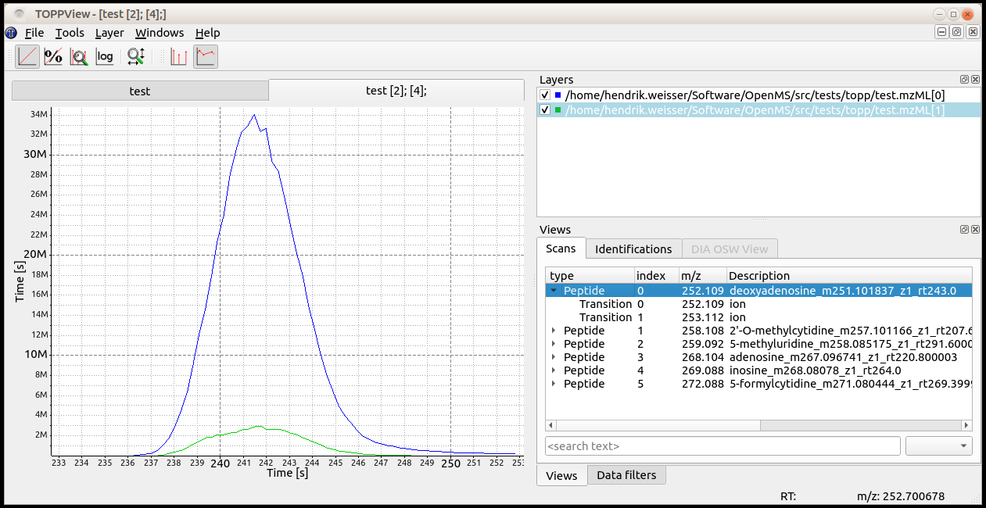Uncheck visibility of test.mzML[1] layer
Viewport: 986px width, 508px height.
pos(545,109)
